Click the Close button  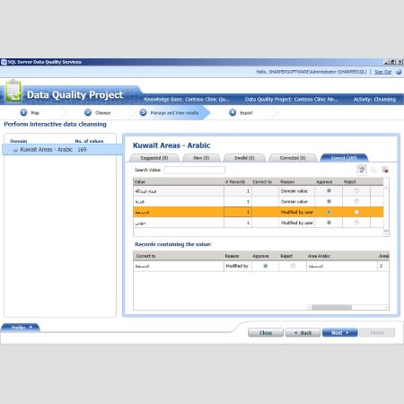(x=266, y=333)
